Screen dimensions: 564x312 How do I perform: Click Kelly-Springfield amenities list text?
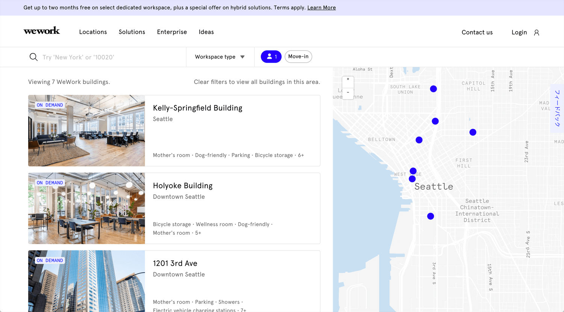[x=228, y=155]
